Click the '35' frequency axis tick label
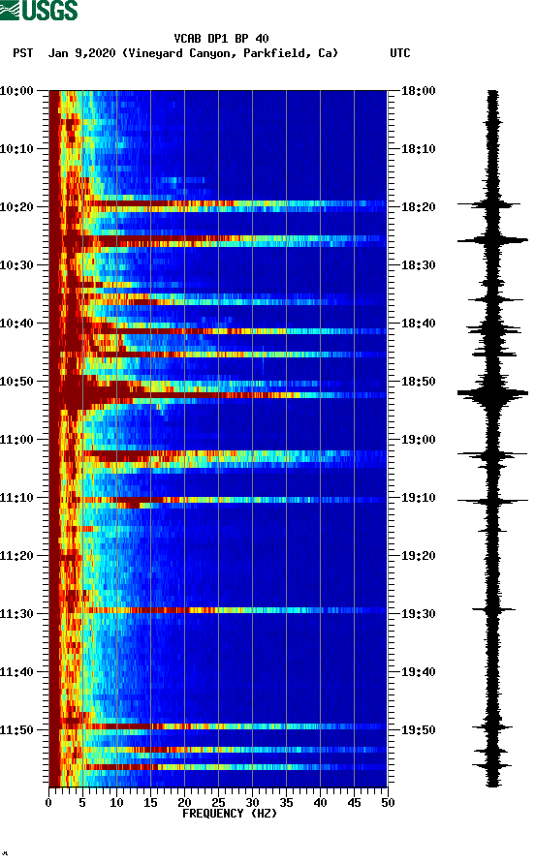Screen dimensions: 535x864 [x=286, y=802]
